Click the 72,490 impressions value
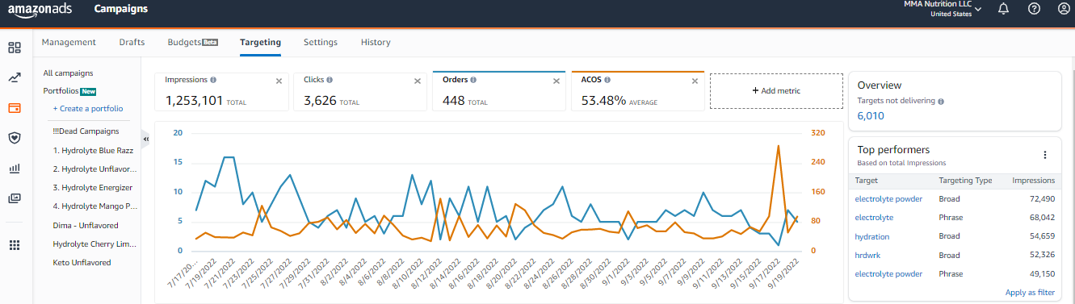Image resolution: width=1075 pixels, height=304 pixels. click(x=1041, y=198)
